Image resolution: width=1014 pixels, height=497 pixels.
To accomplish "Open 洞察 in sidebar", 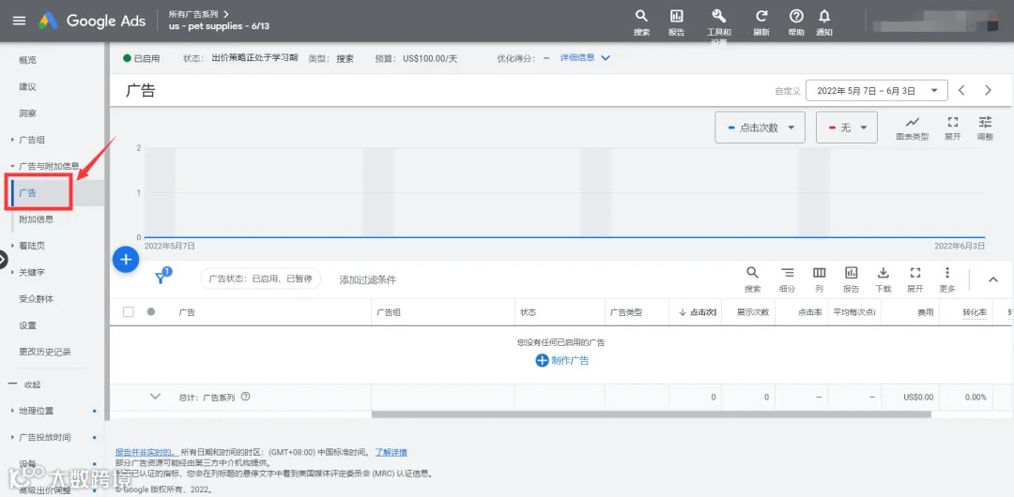I will [x=28, y=113].
